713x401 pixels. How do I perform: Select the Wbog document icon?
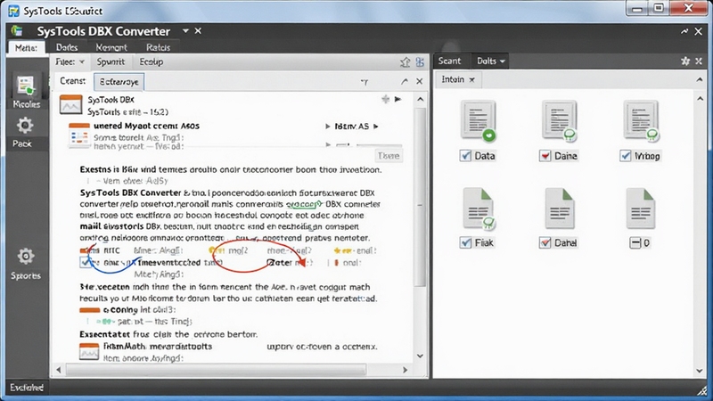(641, 120)
